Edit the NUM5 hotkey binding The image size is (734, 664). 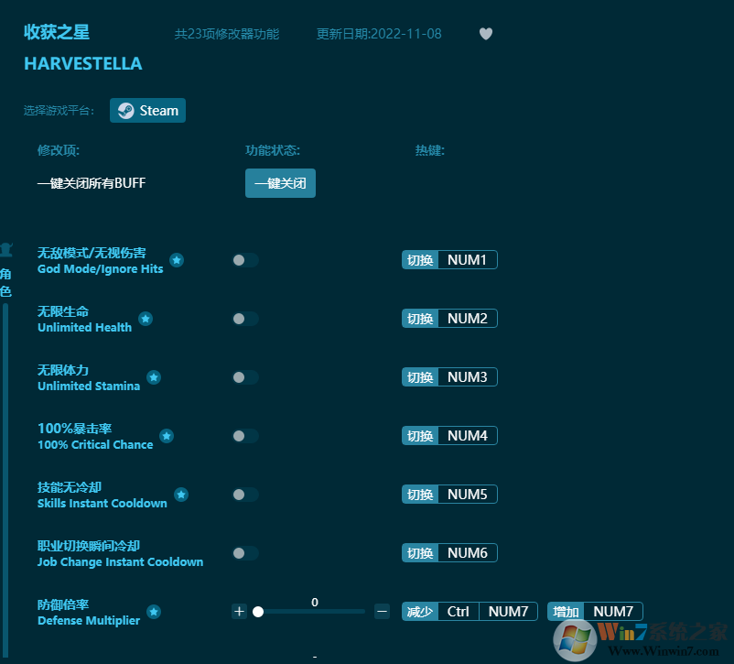(467, 494)
